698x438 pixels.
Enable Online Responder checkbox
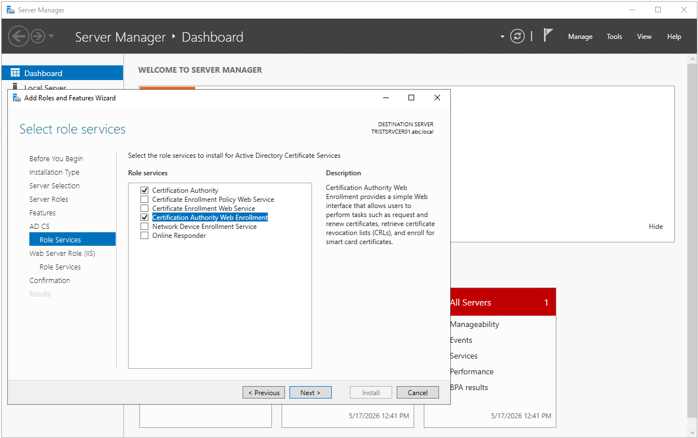point(144,236)
